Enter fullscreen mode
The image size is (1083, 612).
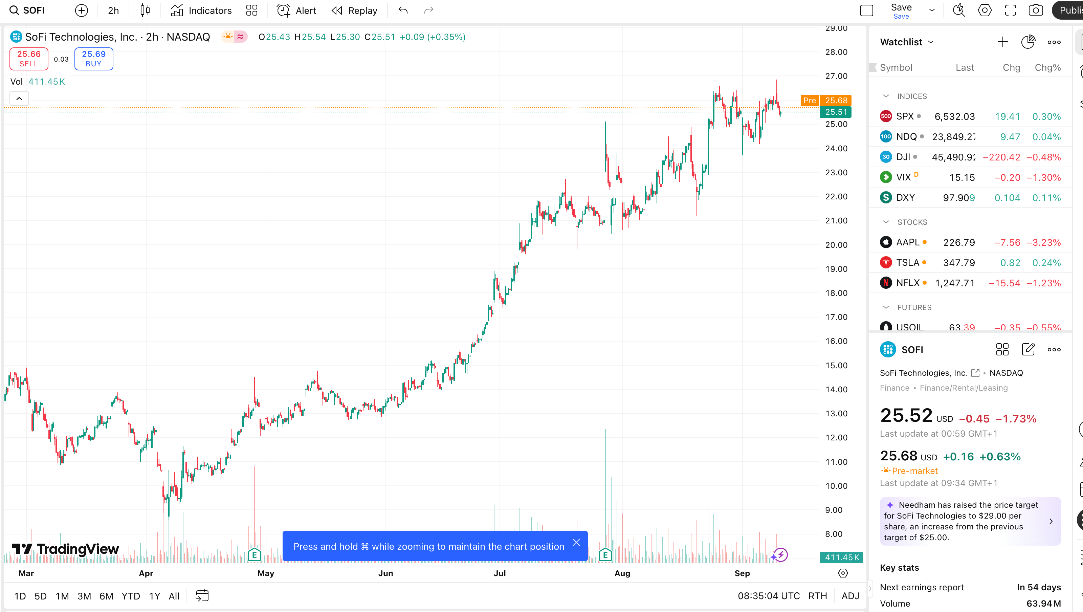click(x=1010, y=10)
